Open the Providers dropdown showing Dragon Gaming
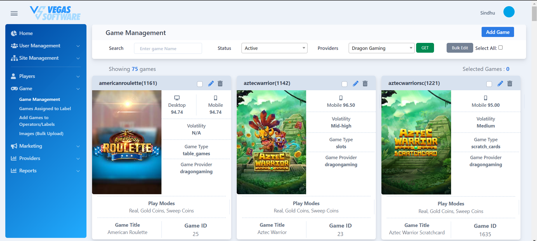The width and height of the screenshot is (537, 241). tap(382, 48)
